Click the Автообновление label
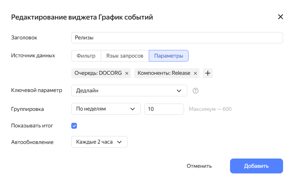 tap(32, 142)
